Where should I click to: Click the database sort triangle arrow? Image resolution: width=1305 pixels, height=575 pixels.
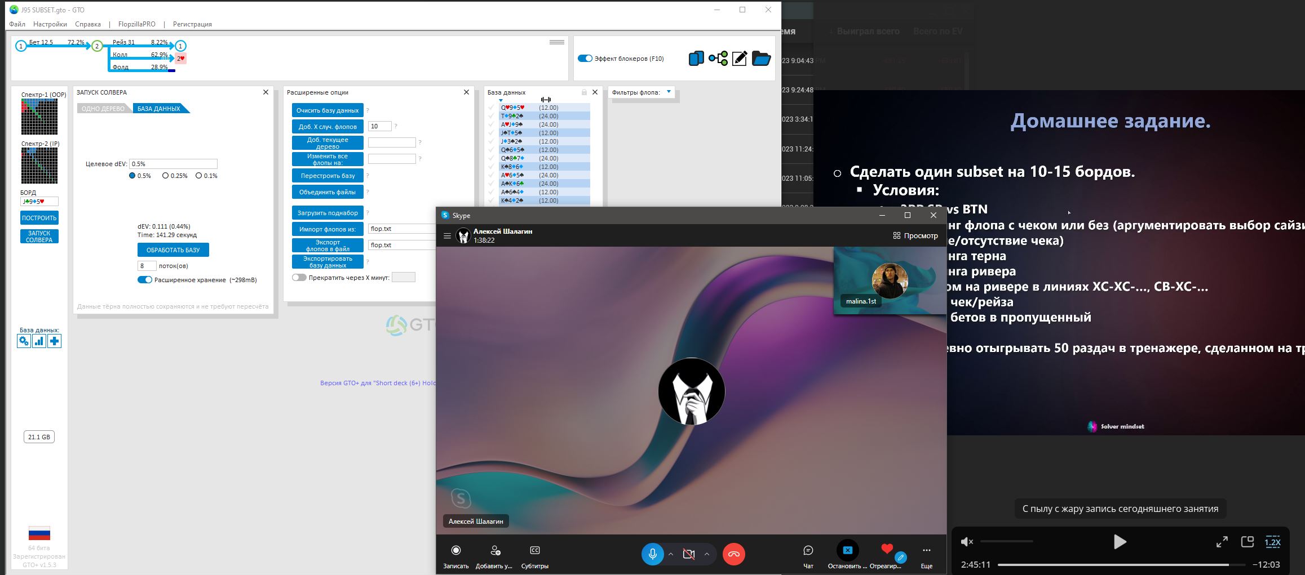[x=501, y=101]
